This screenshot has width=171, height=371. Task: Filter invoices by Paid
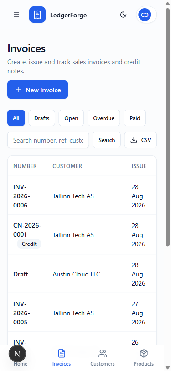click(x=135, y=118)
